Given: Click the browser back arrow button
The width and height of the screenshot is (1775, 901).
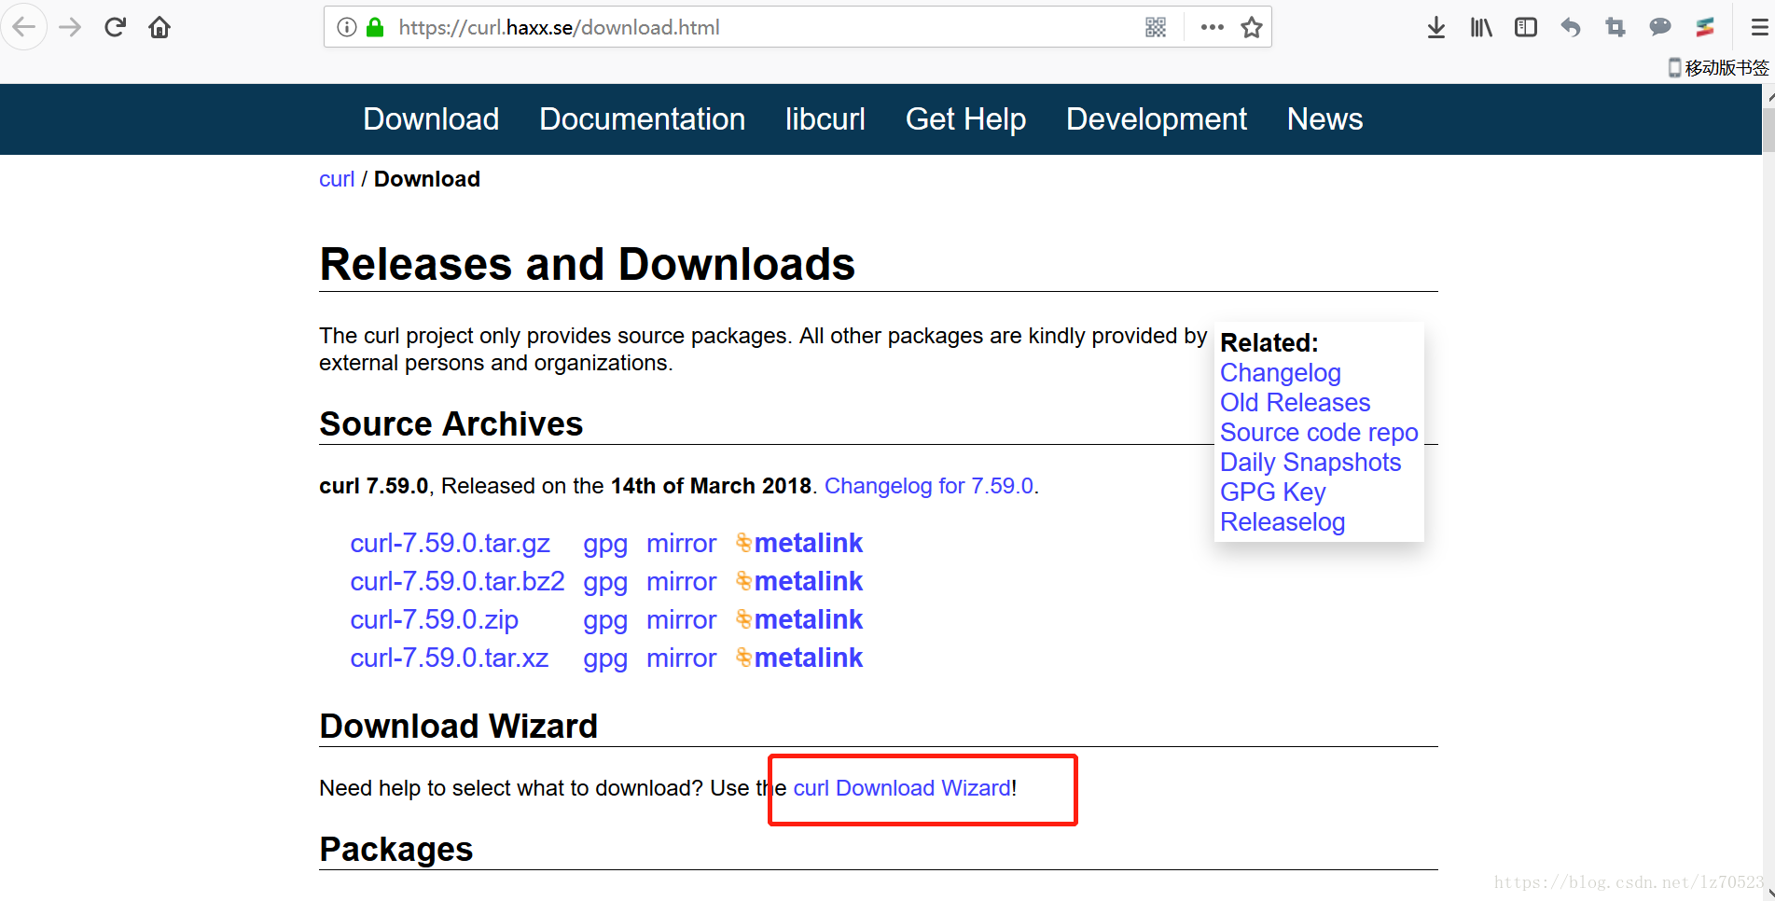Looking at the screenshot, I should pos(24,27).
